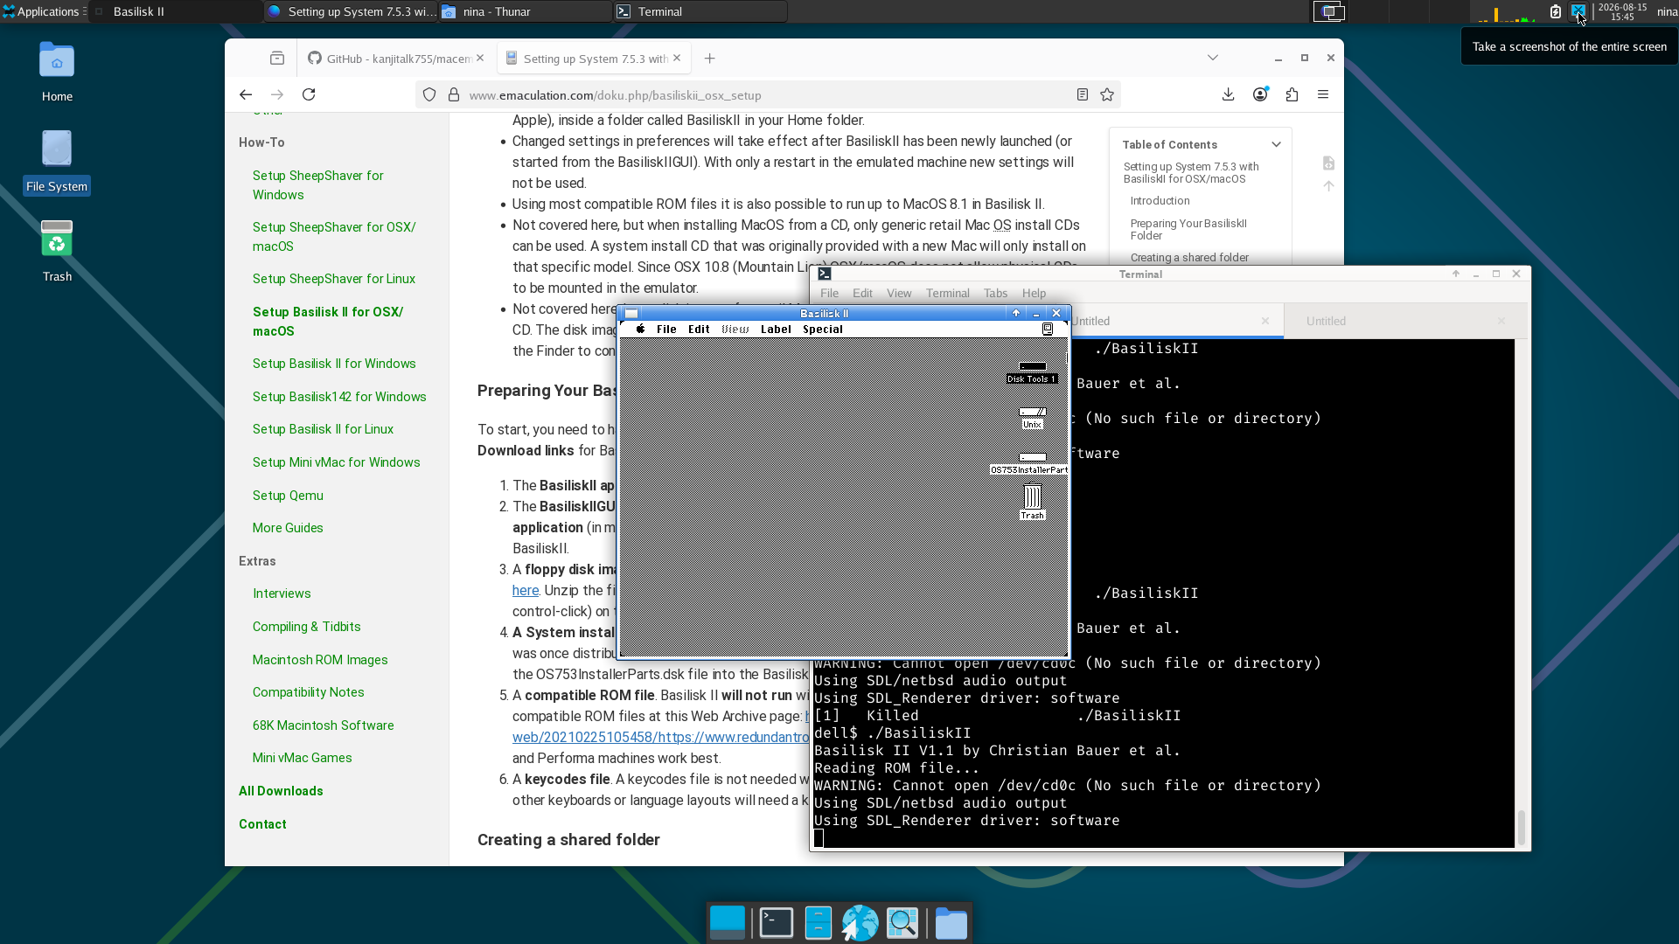The image size is (1679, 944).
Task: Open the application menu icon in Mac menubar
Action: [x=1047, y=330]
